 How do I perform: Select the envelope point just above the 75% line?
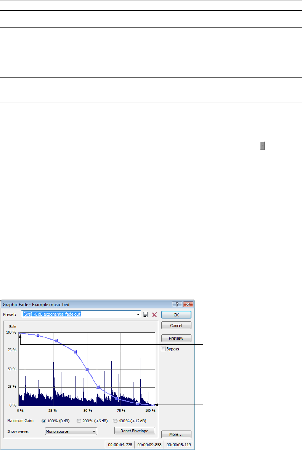[56, 341]
